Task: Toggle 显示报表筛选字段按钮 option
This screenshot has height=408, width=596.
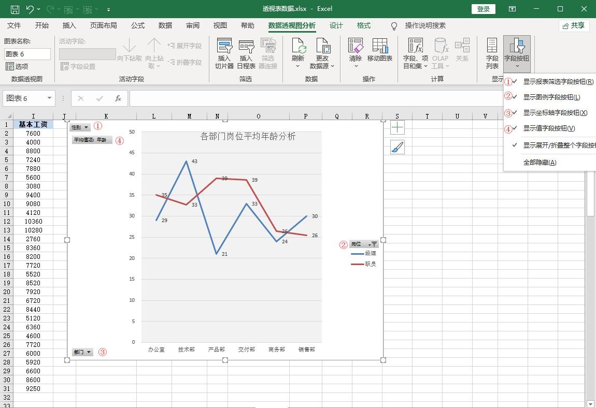Action: pyautogui.click(x=558, y=82)
